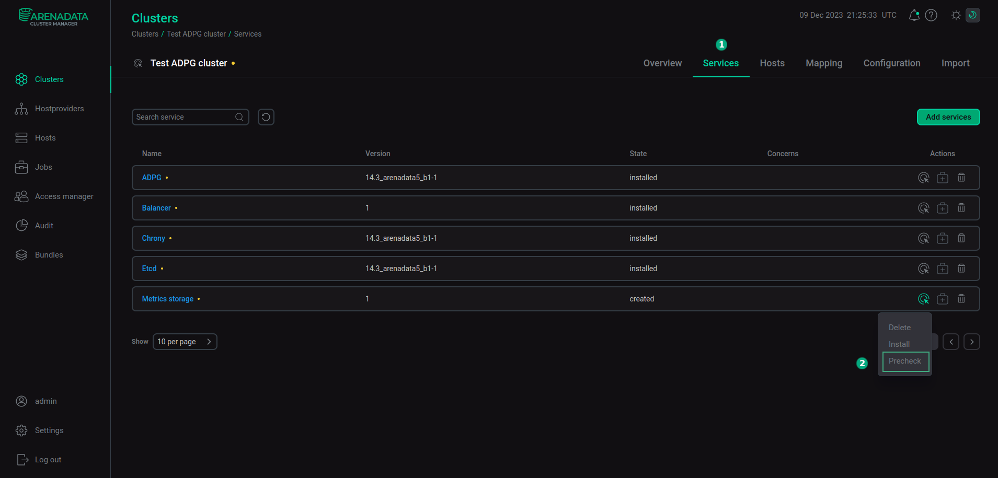This screenshot has width=998, height=478.
Task: Switch to the Services tab
Action: tap(721, 63)
